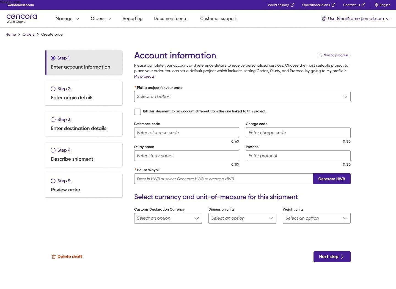Image resolution: width=396 pixels, height=289 pixels.
Task: Follow the My projects link
Action: point(144,76)
